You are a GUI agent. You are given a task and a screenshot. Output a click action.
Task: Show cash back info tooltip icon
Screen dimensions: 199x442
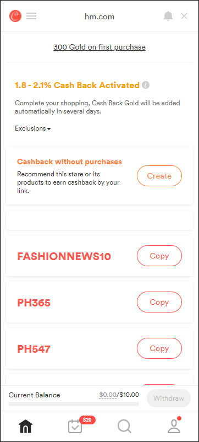[x=146, y=85]
